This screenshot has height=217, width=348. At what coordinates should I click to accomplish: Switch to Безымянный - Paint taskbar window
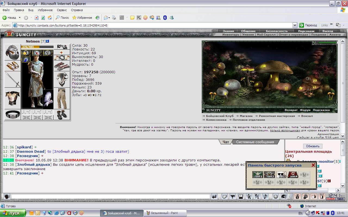(x=165, y=213)
